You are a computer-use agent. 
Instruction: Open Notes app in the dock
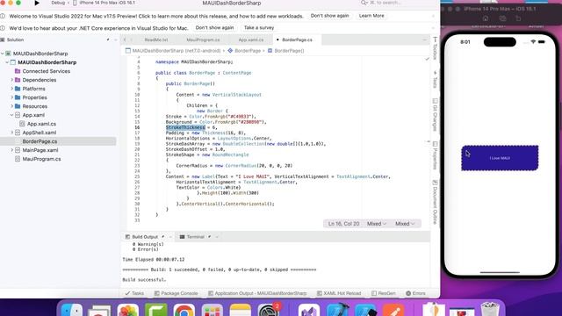click(x=240, y=310)
